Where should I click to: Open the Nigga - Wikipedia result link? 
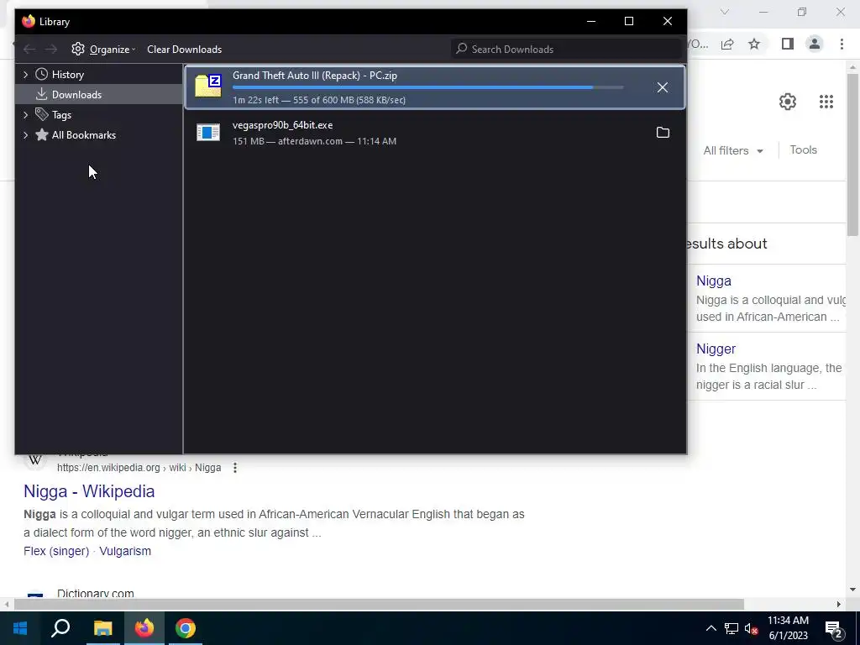pyautogui.click(x=89, y=491)
